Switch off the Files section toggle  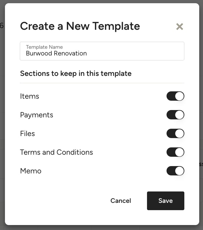tap(175, 134)
